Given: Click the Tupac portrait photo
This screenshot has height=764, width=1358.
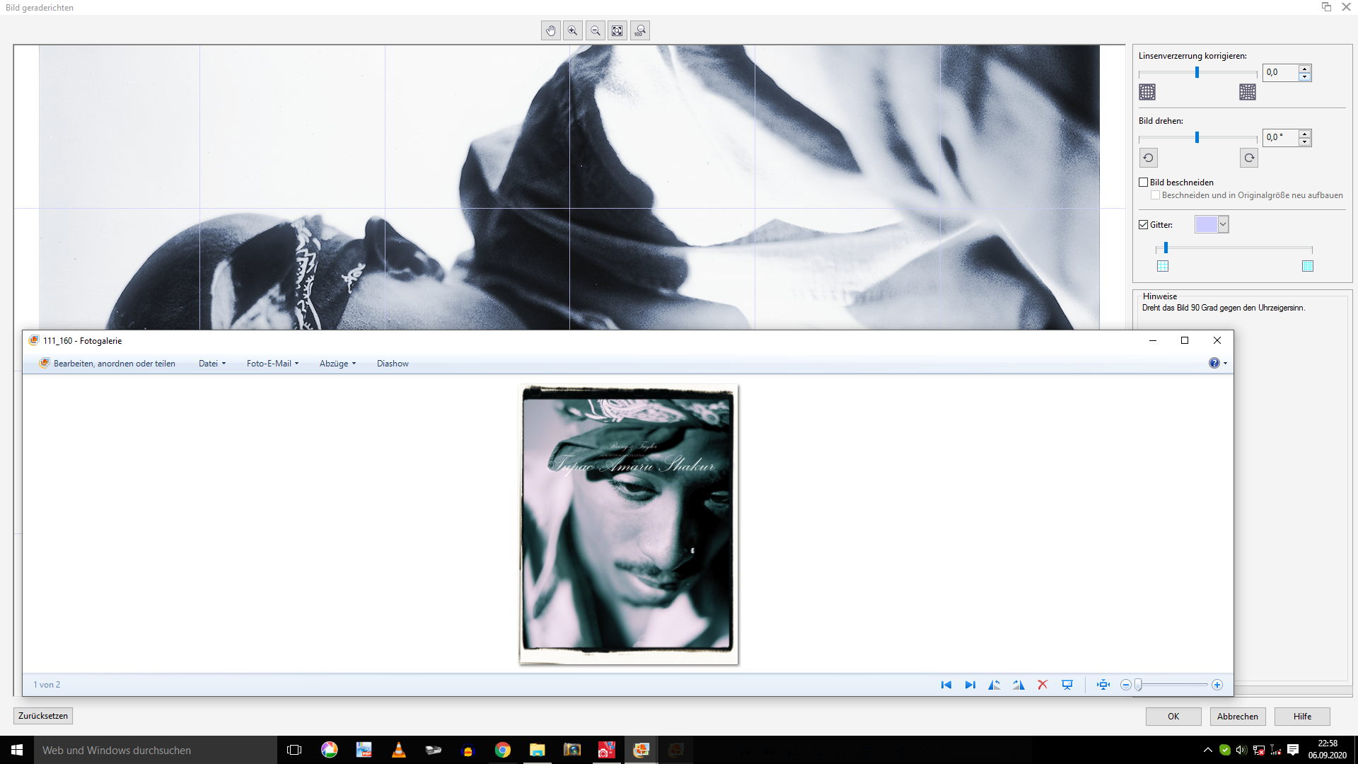Looking at the screenshot, I should 628,524.
